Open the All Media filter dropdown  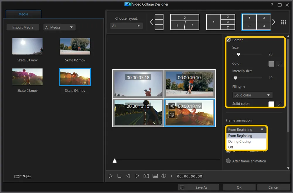click(x=59, y=27)
